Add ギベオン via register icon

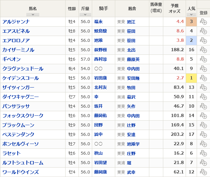[203, 59]
